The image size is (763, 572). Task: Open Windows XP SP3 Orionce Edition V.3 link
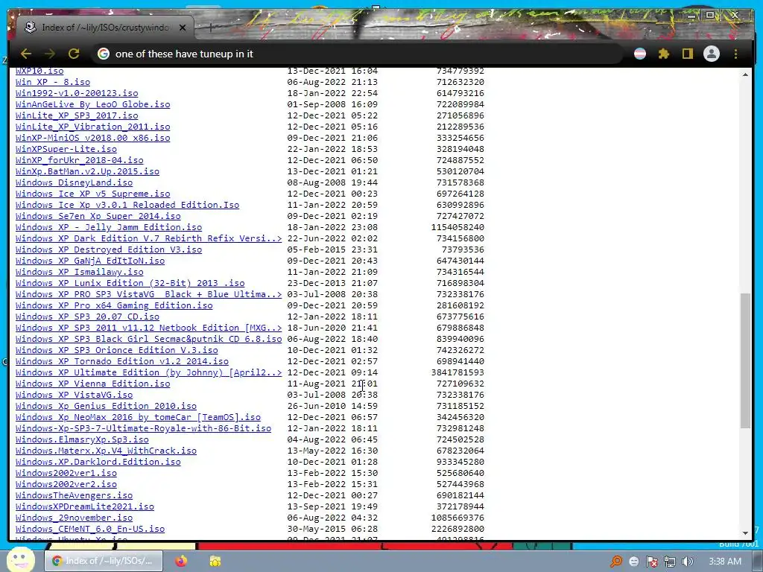tap(117, 351)
